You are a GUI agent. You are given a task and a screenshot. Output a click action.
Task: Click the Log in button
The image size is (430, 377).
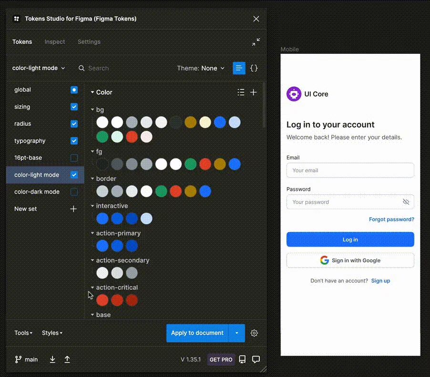click(350, 239)
